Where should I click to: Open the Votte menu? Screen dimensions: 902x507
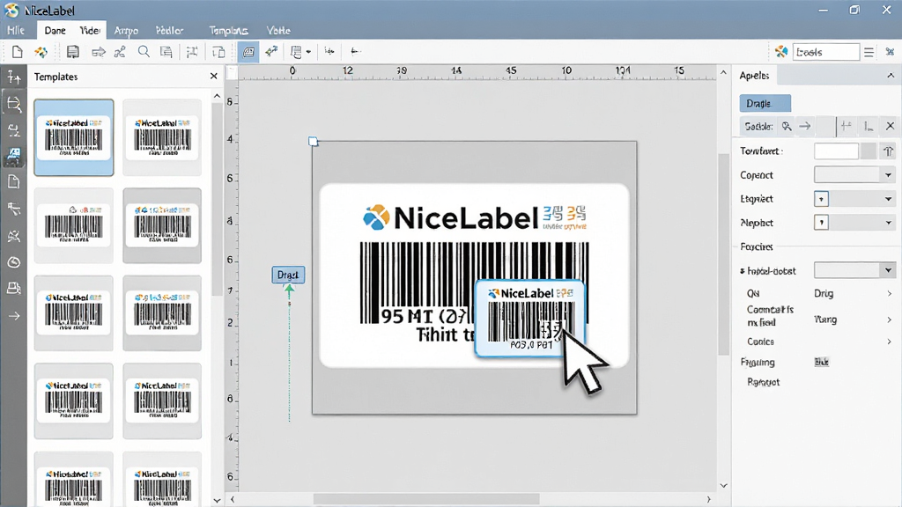tap(278, 31)
